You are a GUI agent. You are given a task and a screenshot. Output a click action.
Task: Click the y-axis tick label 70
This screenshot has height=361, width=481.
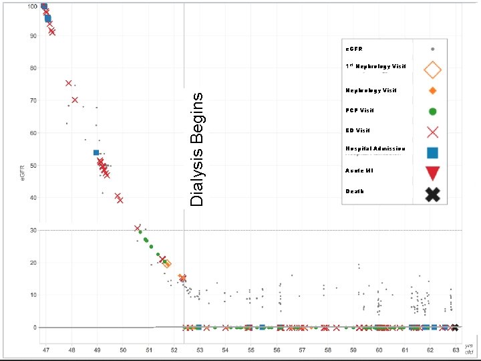pyautogui.click(x=33, y=101)
